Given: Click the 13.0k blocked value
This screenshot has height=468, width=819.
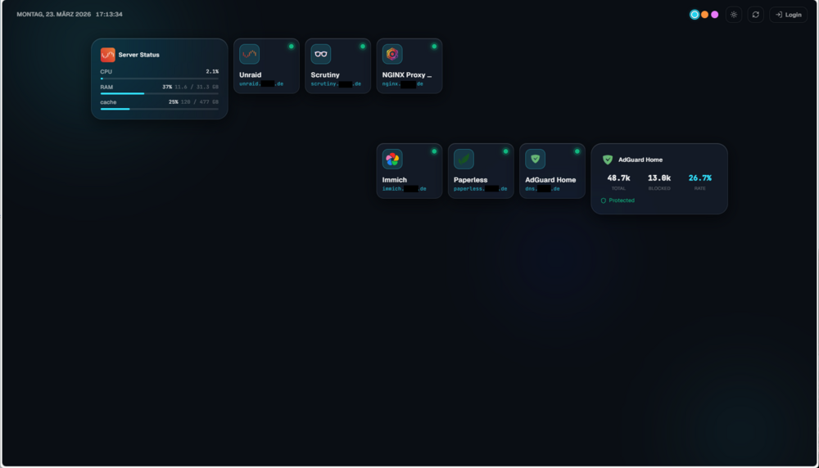Looking at the screenshot, I should pyautogui.click(x=659, y=178).
